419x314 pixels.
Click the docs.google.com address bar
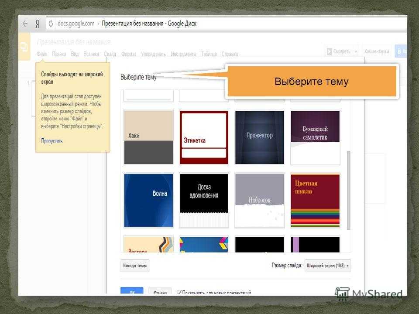[226, 24]
